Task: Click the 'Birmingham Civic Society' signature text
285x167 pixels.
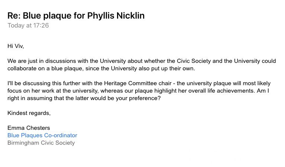Action: (41, 143)
